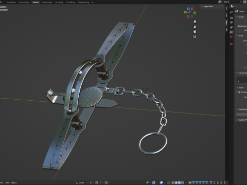Open the Tool properties tab icon
The image size is (247, 185).
tap(232, 12)
